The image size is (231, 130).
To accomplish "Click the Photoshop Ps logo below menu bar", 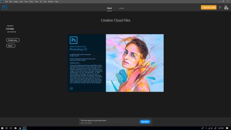I will (5, 7).
